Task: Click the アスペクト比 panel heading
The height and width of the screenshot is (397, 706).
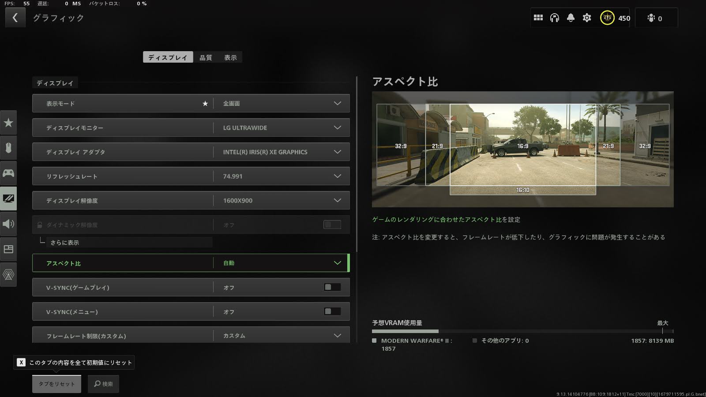Action: click(405, 82)
